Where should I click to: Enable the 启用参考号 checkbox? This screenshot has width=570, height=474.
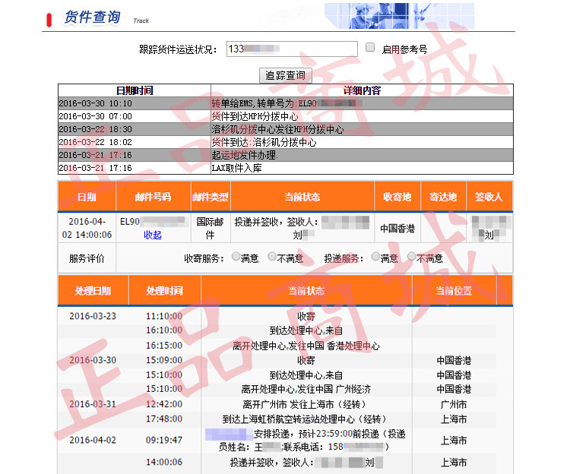(370, 48)
